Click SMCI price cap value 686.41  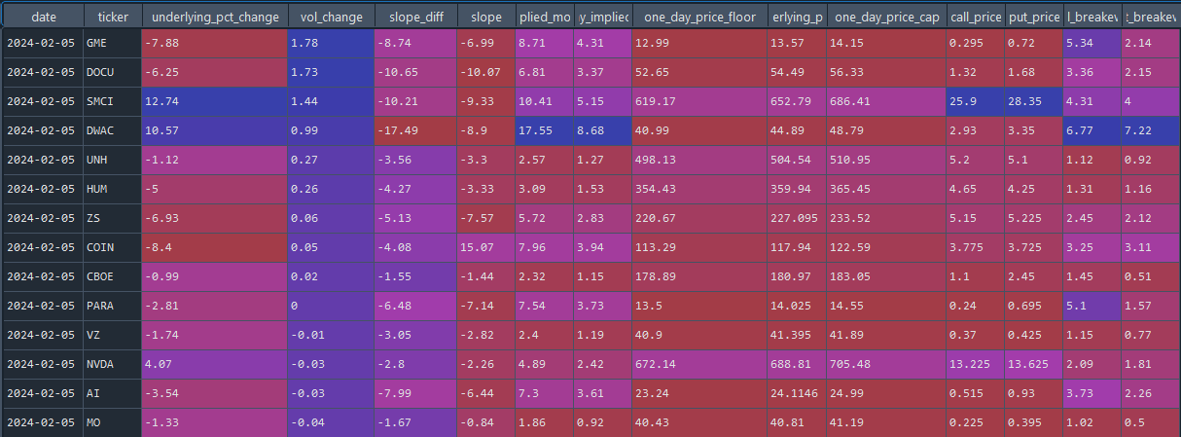(886, 102)
